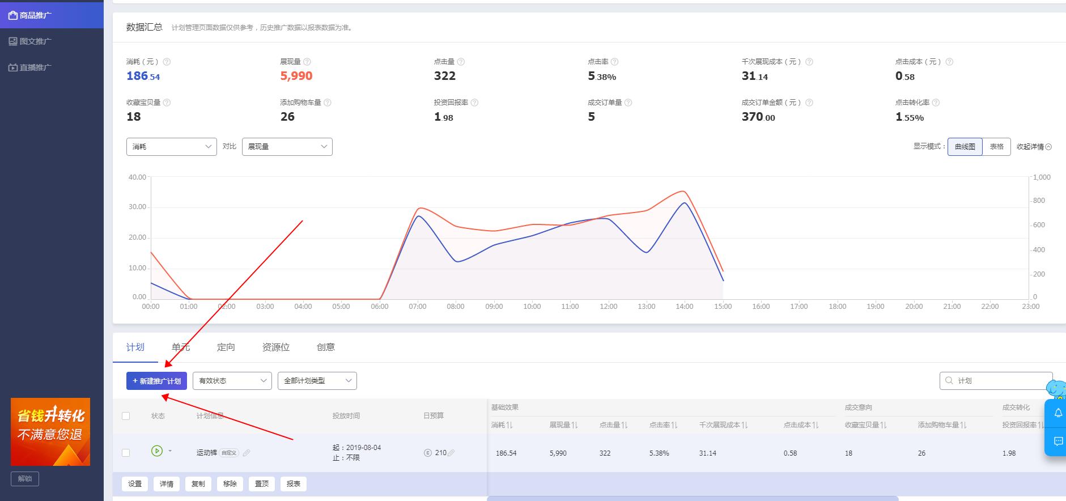Edit daily budget 210 via pencil icon

click(x=451, y=453)
